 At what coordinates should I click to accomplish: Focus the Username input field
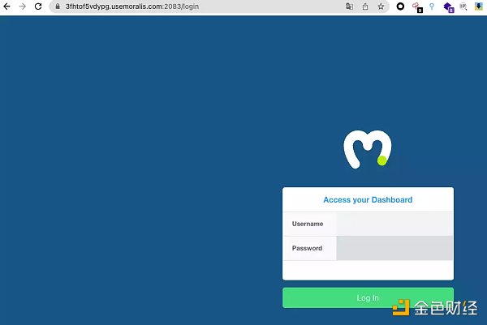(x=394, y=224)
